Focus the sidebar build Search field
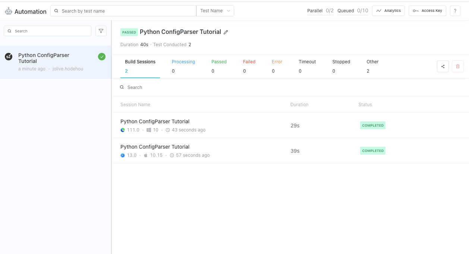 coord(50,31)
